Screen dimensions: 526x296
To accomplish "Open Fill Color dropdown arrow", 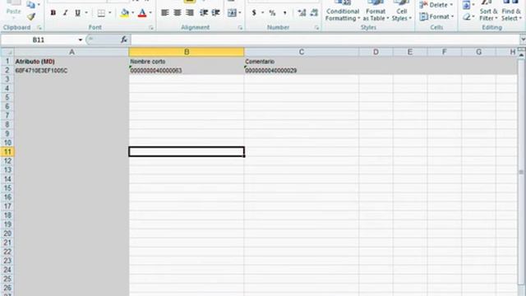I will [x=132, y=13].
